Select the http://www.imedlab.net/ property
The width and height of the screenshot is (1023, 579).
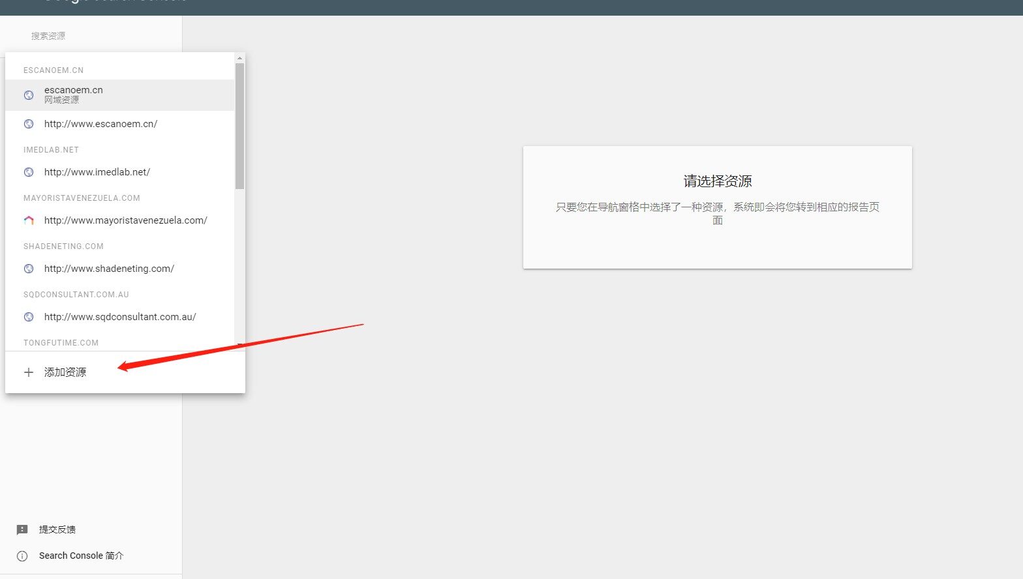click(97, 172)
